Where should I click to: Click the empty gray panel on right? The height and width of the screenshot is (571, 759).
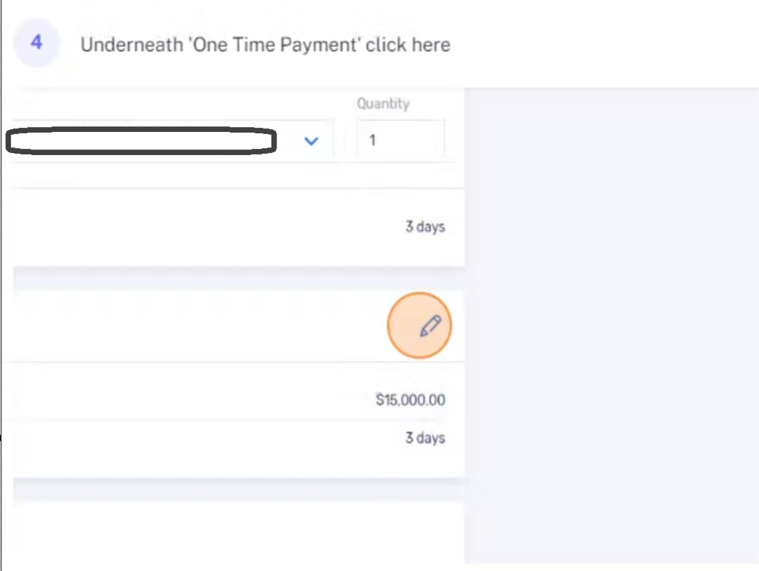click(x=612, y=324)
